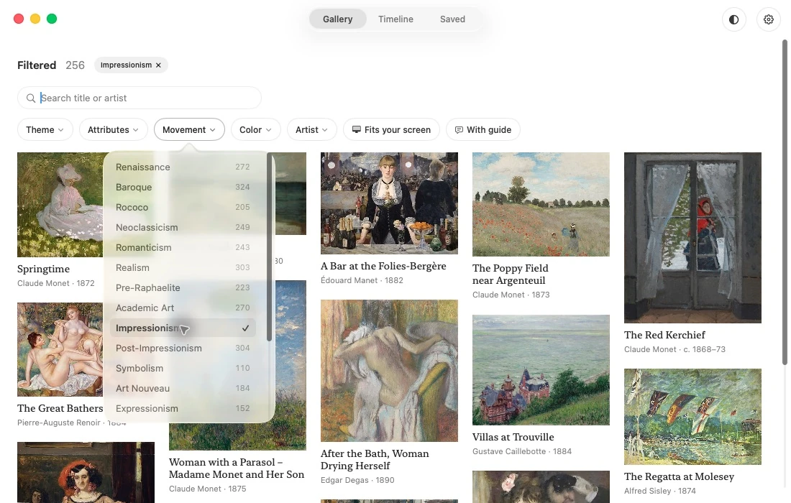Choose Symbolism from the movement list
This screenshot has height=503, width=791.
183,369
